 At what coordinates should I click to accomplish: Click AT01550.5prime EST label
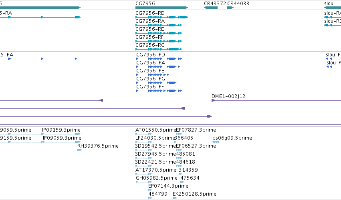pyautogui.click(x=156, y=130)
